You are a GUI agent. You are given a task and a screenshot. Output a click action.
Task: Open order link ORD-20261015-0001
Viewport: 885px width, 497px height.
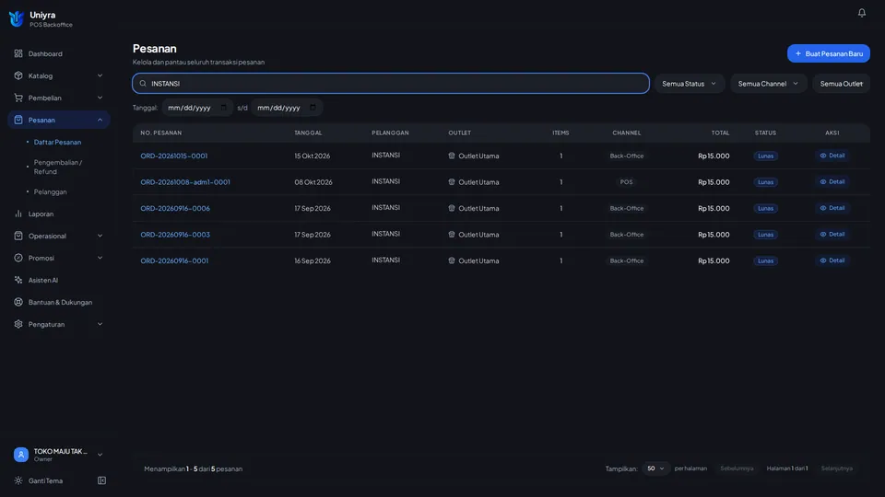point(174,156)
